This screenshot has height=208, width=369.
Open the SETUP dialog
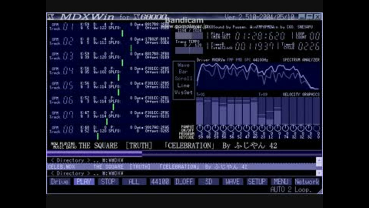pos(257,181)
